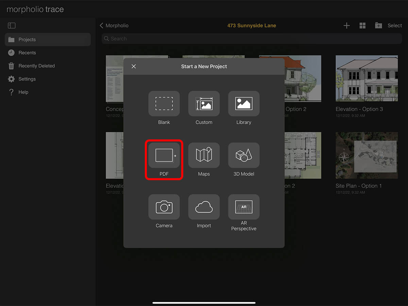This screenshot has height=306, width=408.
Task: Switch to grid view icon
Action: (x=362, y=26)
